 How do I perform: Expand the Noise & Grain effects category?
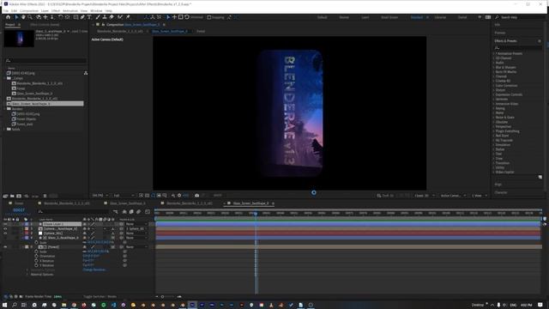[x=494, y=118]
